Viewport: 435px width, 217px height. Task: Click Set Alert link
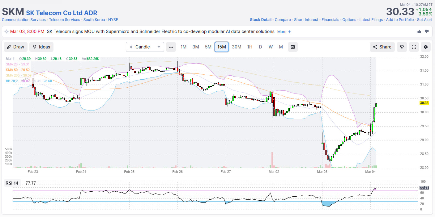[425, 20]
